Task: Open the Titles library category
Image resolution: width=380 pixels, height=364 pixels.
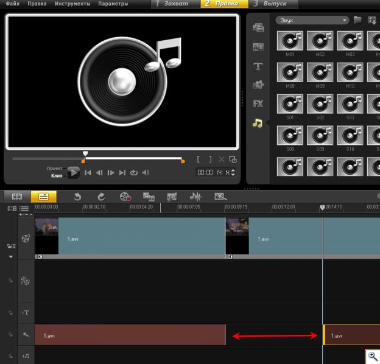Action: coord(258,66)
